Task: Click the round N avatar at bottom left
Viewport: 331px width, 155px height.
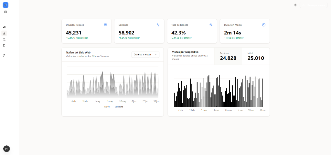Action: point(6,149)
